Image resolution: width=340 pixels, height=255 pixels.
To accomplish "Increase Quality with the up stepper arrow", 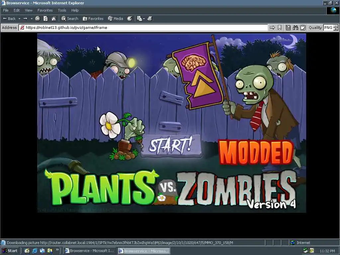I will pos(336,26).
